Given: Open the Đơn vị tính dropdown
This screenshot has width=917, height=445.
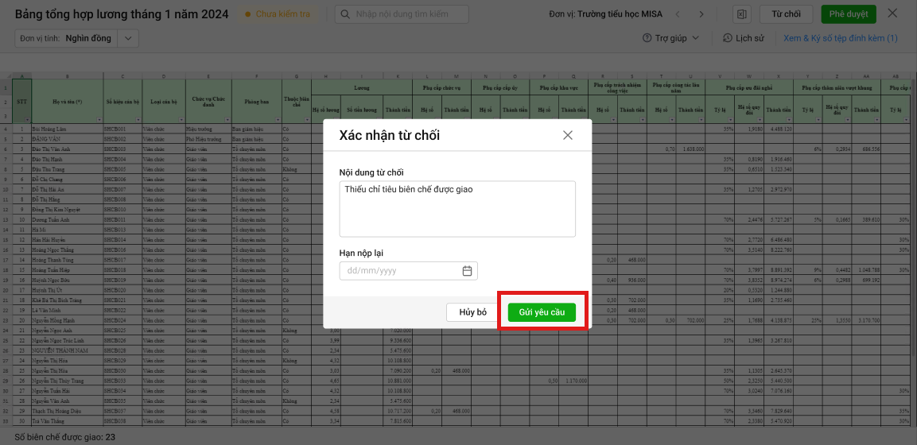Looking at the screenshot, I should pyautogui.click(x=130, y=38).
